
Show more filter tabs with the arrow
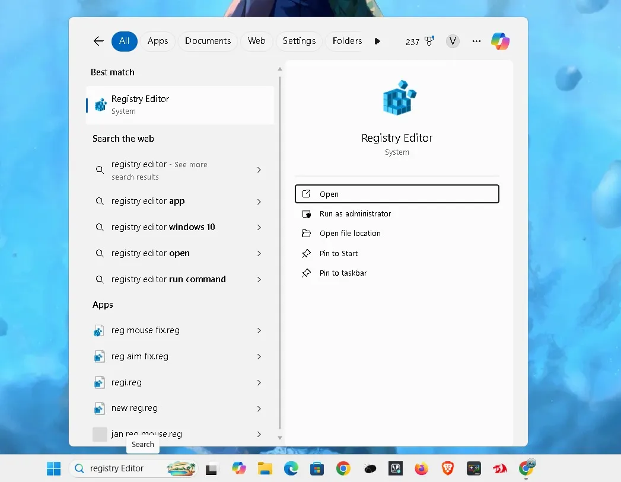pyautogui.click(x=377, y=41)
